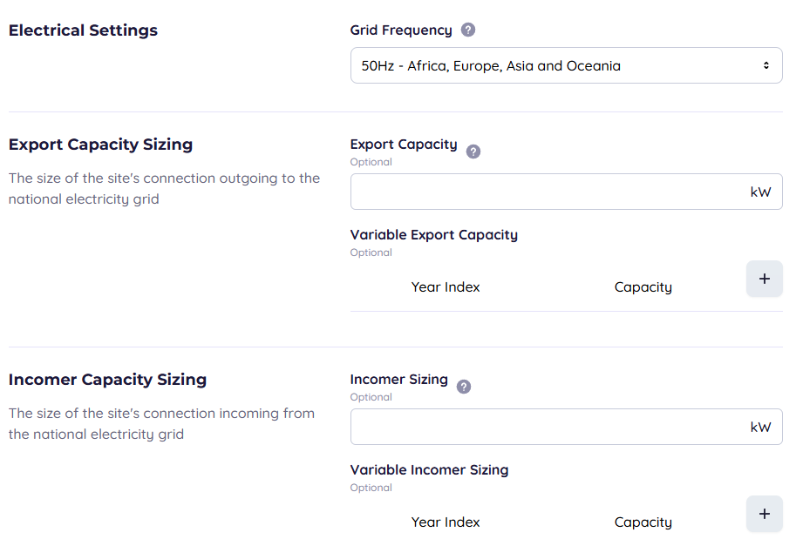Click the Grid Frequency label

pos(401,30)
